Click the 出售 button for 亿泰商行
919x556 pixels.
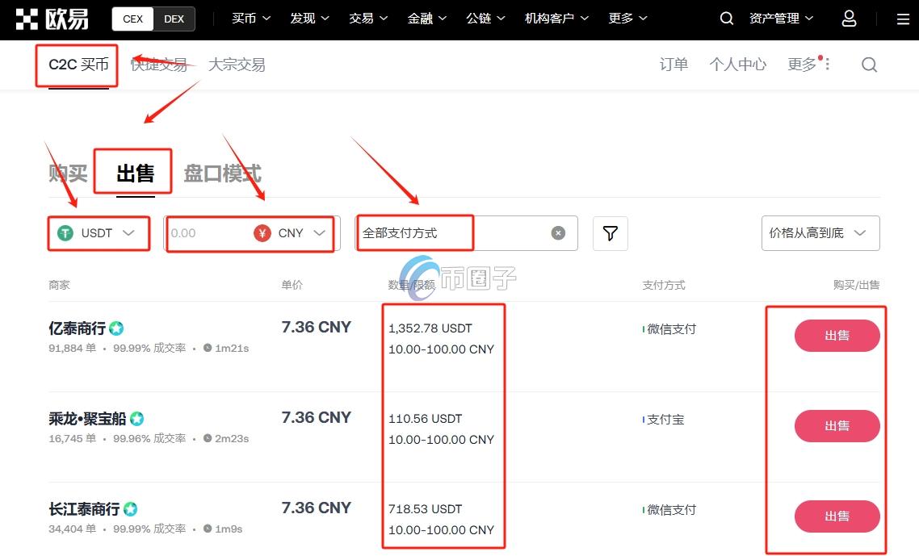click(837, 336)
